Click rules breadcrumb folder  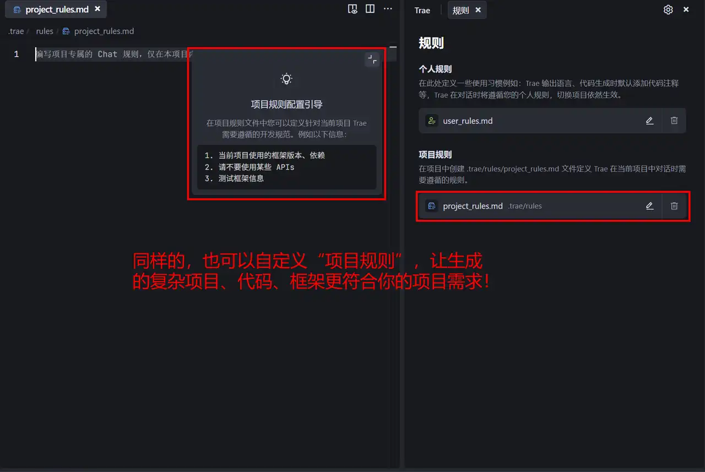click(45, 31)
